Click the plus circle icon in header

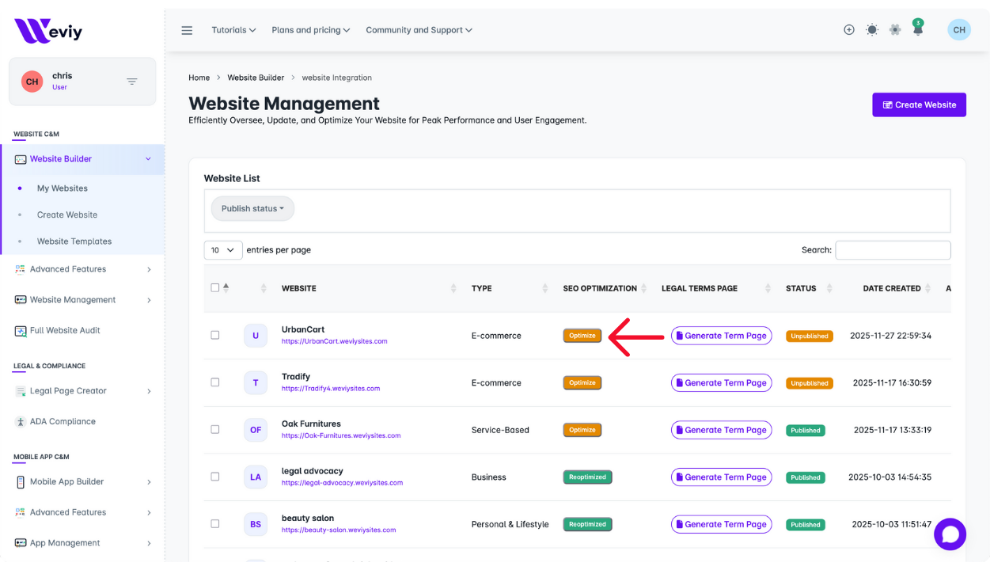848,30
